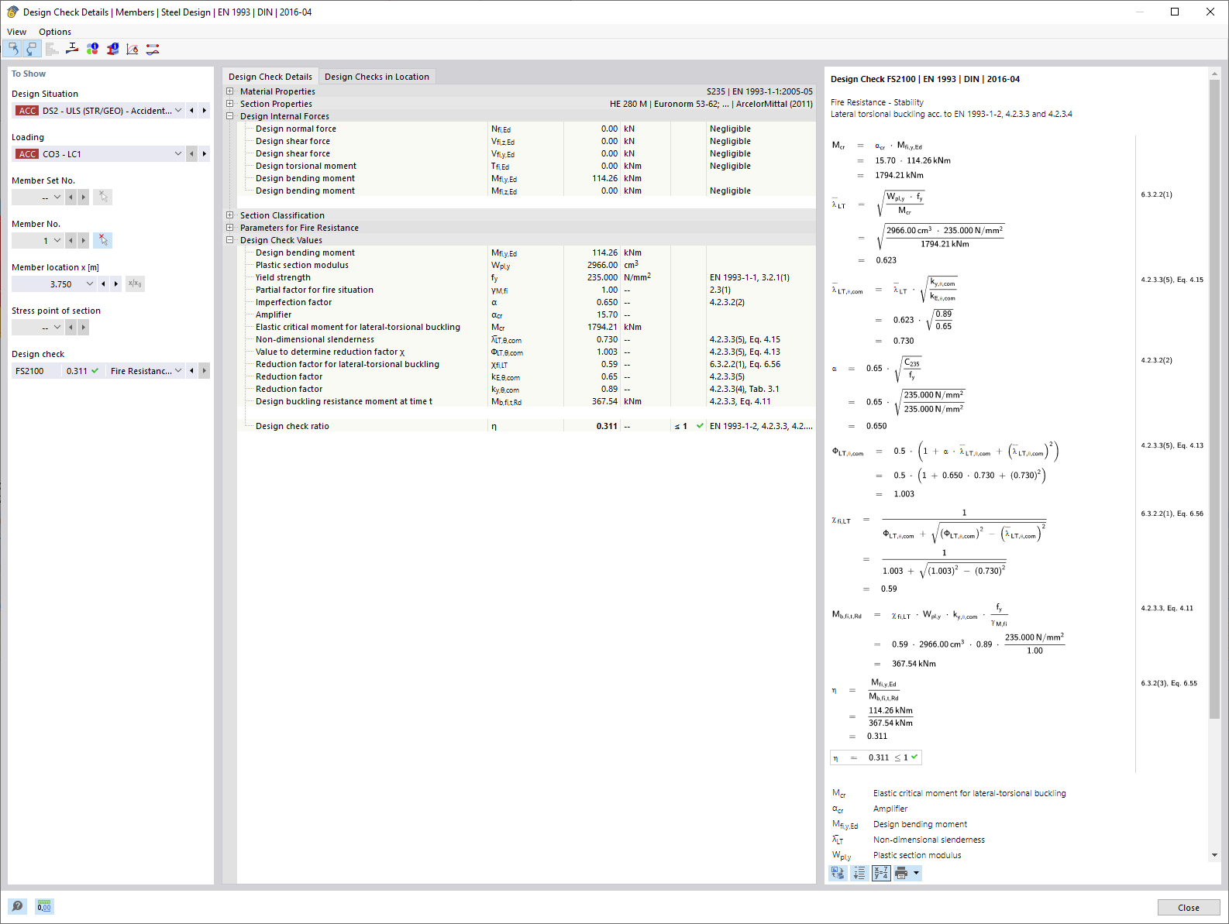
Task: Open the red section info toolbar icon
Action: pyautogui.click(x=112, y=49)
